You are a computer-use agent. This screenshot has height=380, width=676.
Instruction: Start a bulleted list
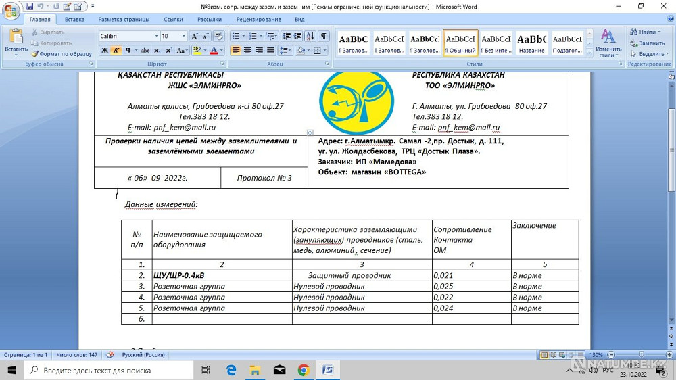(x=235, y=37)
